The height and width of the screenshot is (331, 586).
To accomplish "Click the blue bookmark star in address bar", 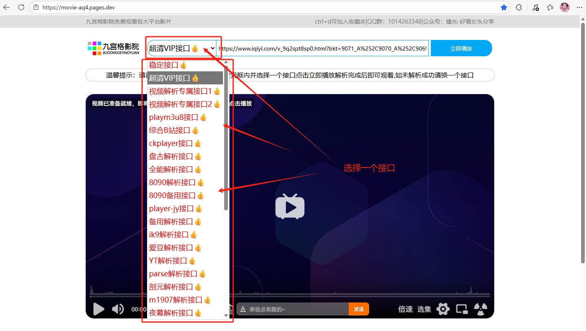I will coord(504,7).
